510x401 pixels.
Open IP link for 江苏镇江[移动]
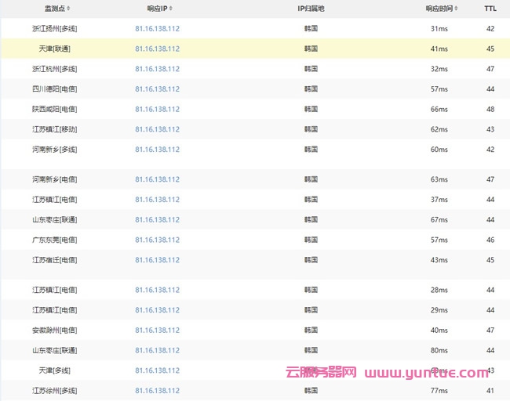(x=157, y=129)
